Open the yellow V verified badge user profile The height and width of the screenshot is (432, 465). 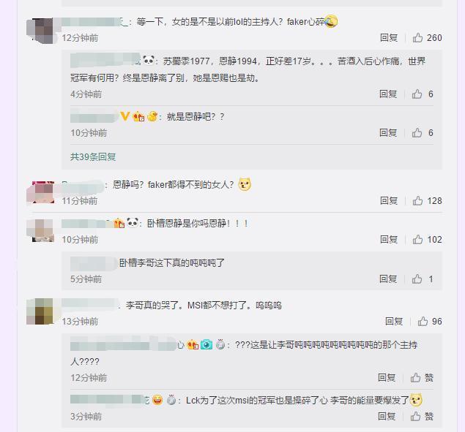coord(124,116)
